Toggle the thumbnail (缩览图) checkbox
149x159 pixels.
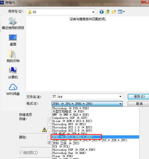pos(21,152)
